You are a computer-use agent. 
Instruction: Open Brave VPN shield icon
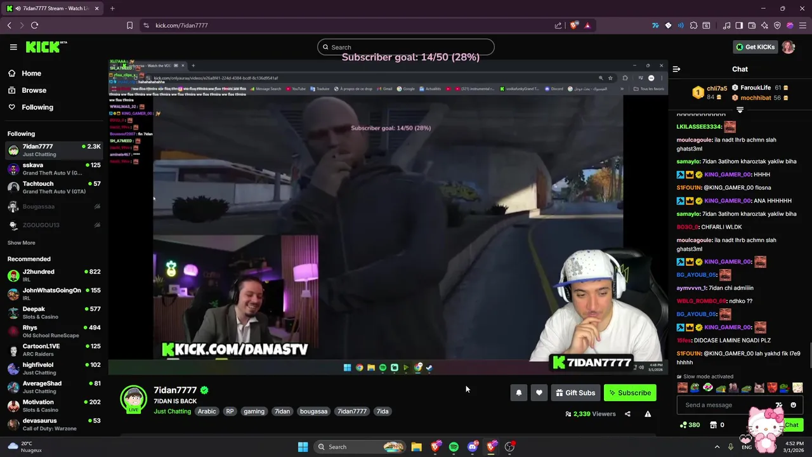[x=777, y=25]
